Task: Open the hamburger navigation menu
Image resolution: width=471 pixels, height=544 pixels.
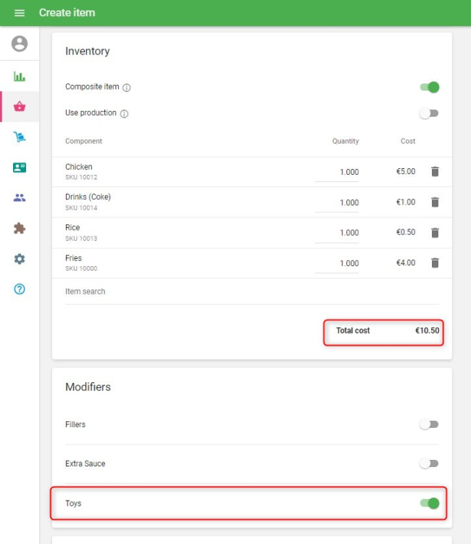Action: pyautogui.click(x=20, y=13)
